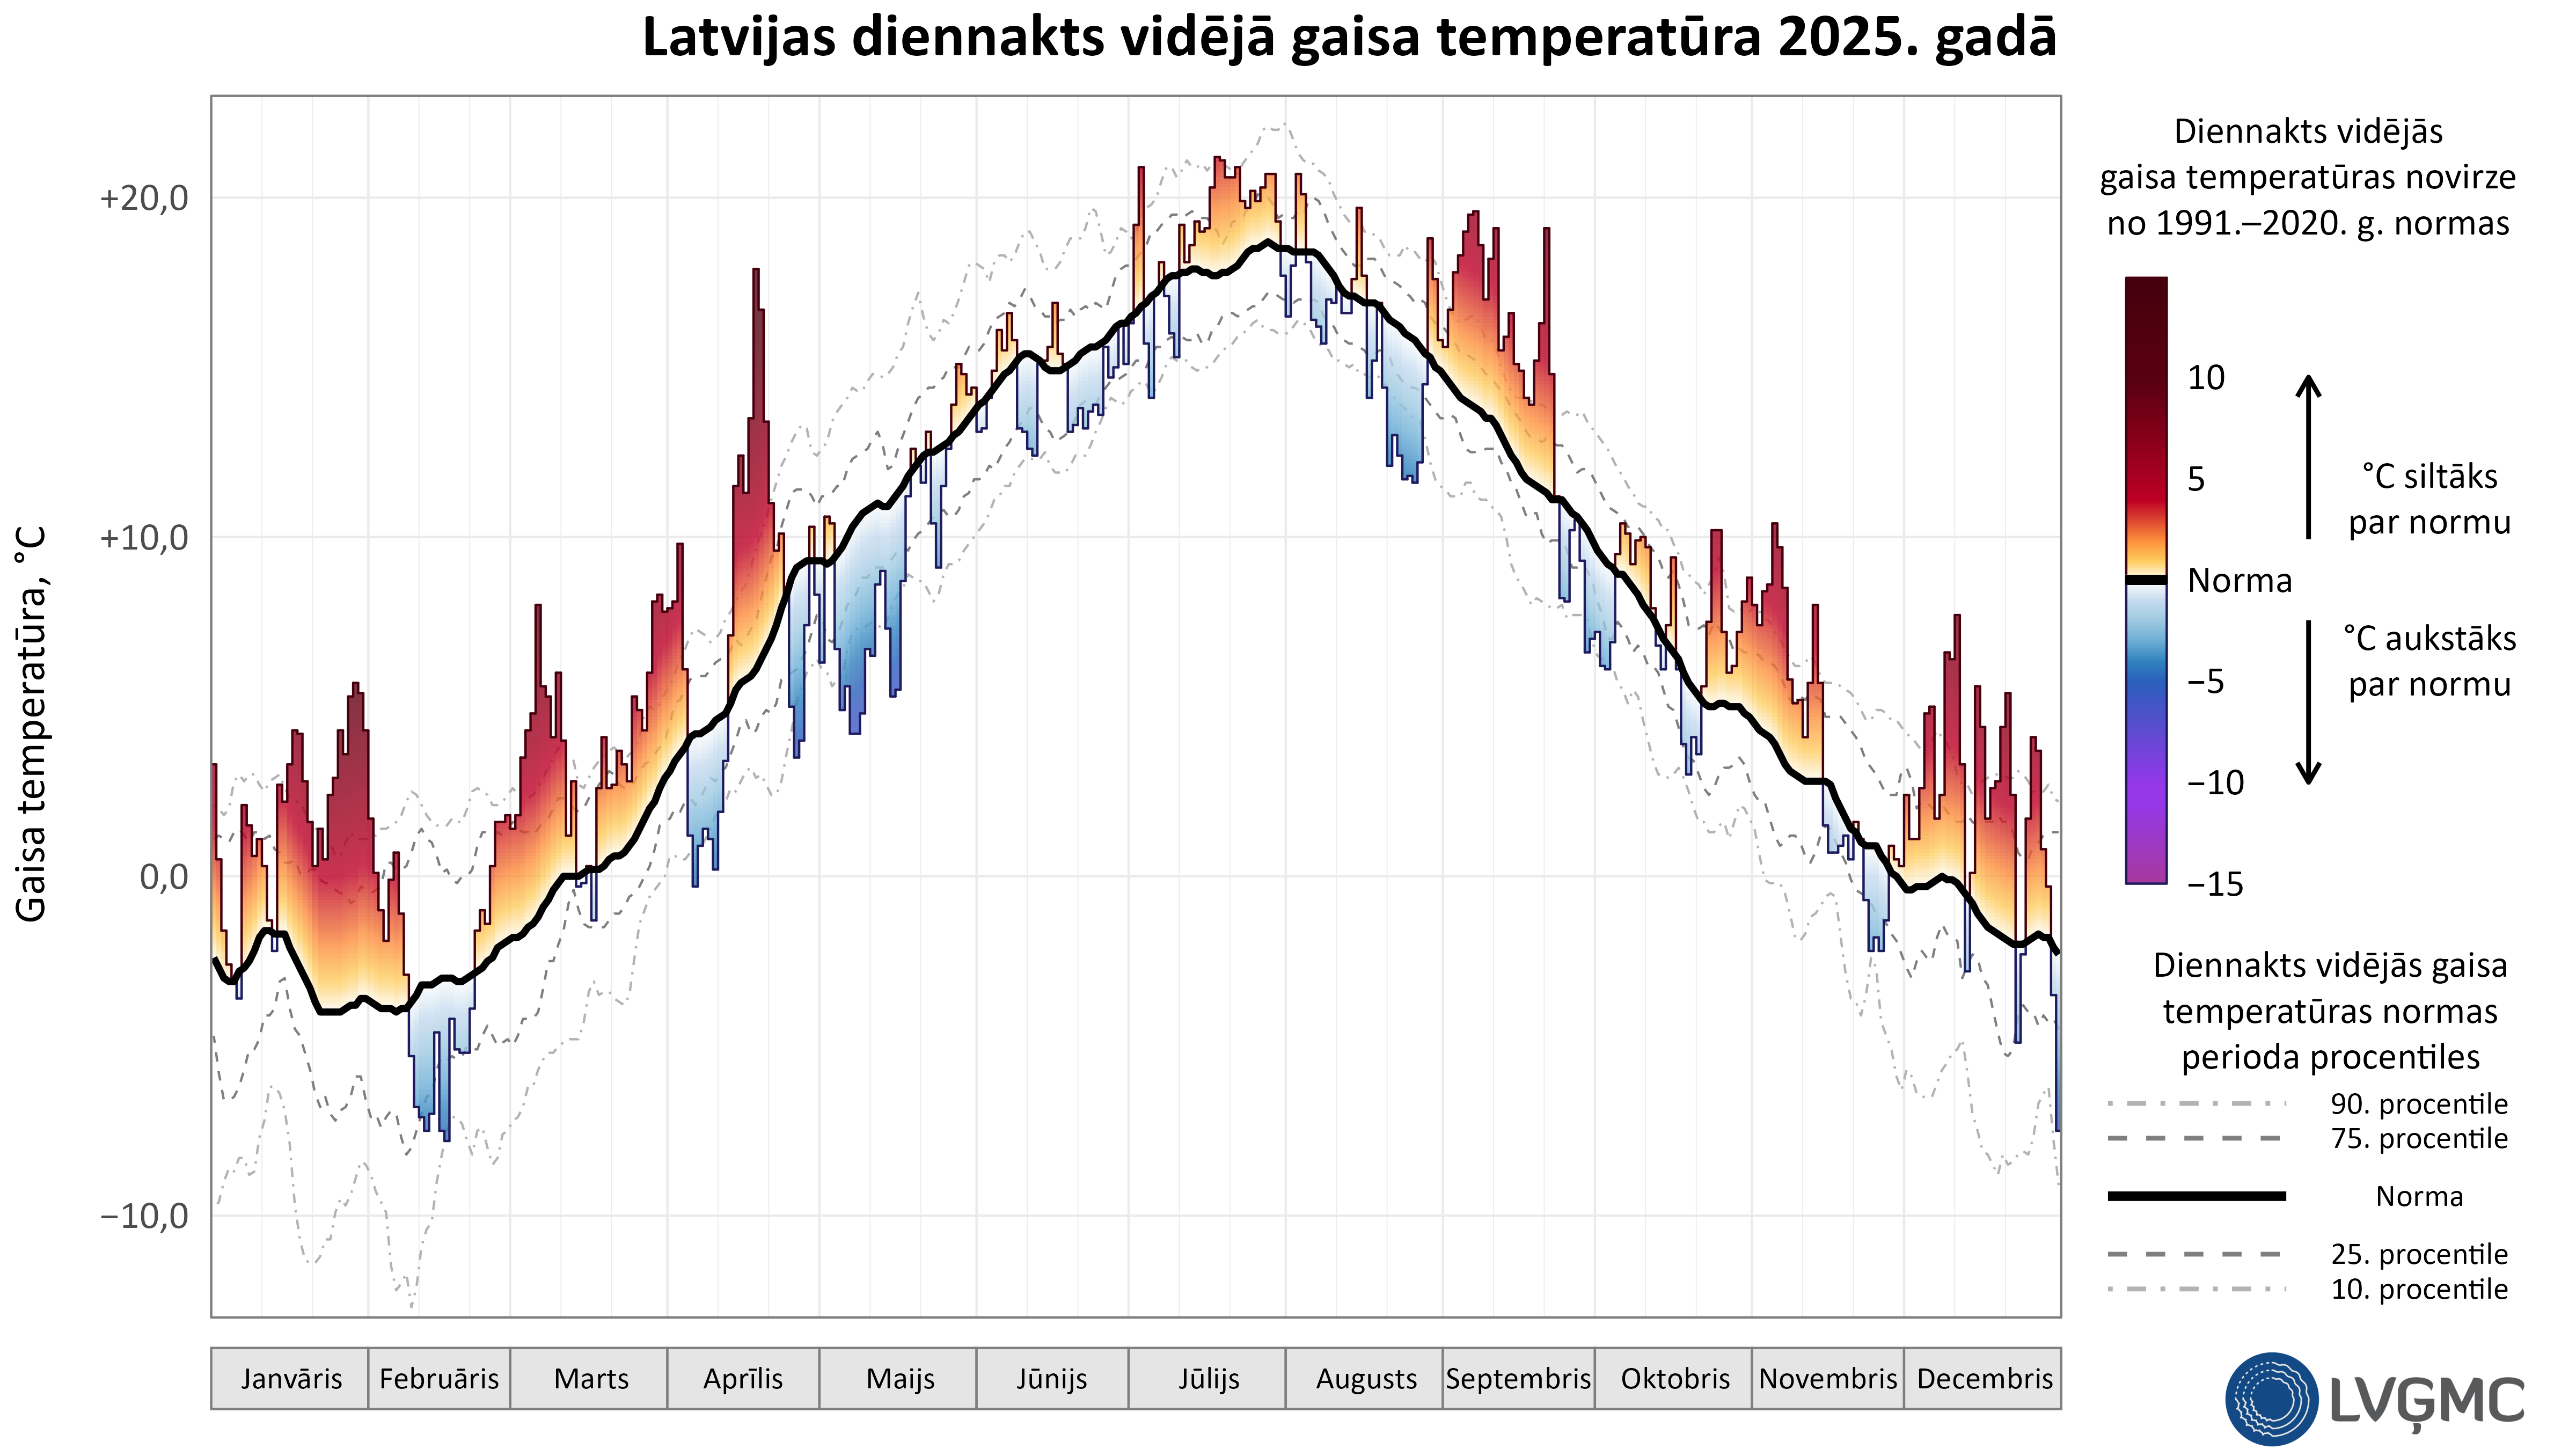2576x1449 pixels.
Task: Click the upper dashed legend line sample
Action: click(x=2193, y=1138)
